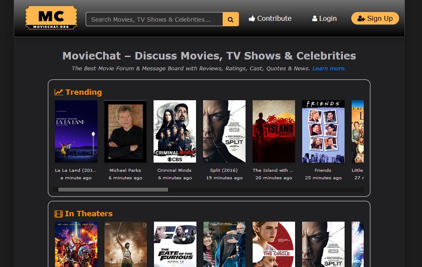The image size is (422, 267).
Task: Click the Trending chart icon
Action: point(59,92)
